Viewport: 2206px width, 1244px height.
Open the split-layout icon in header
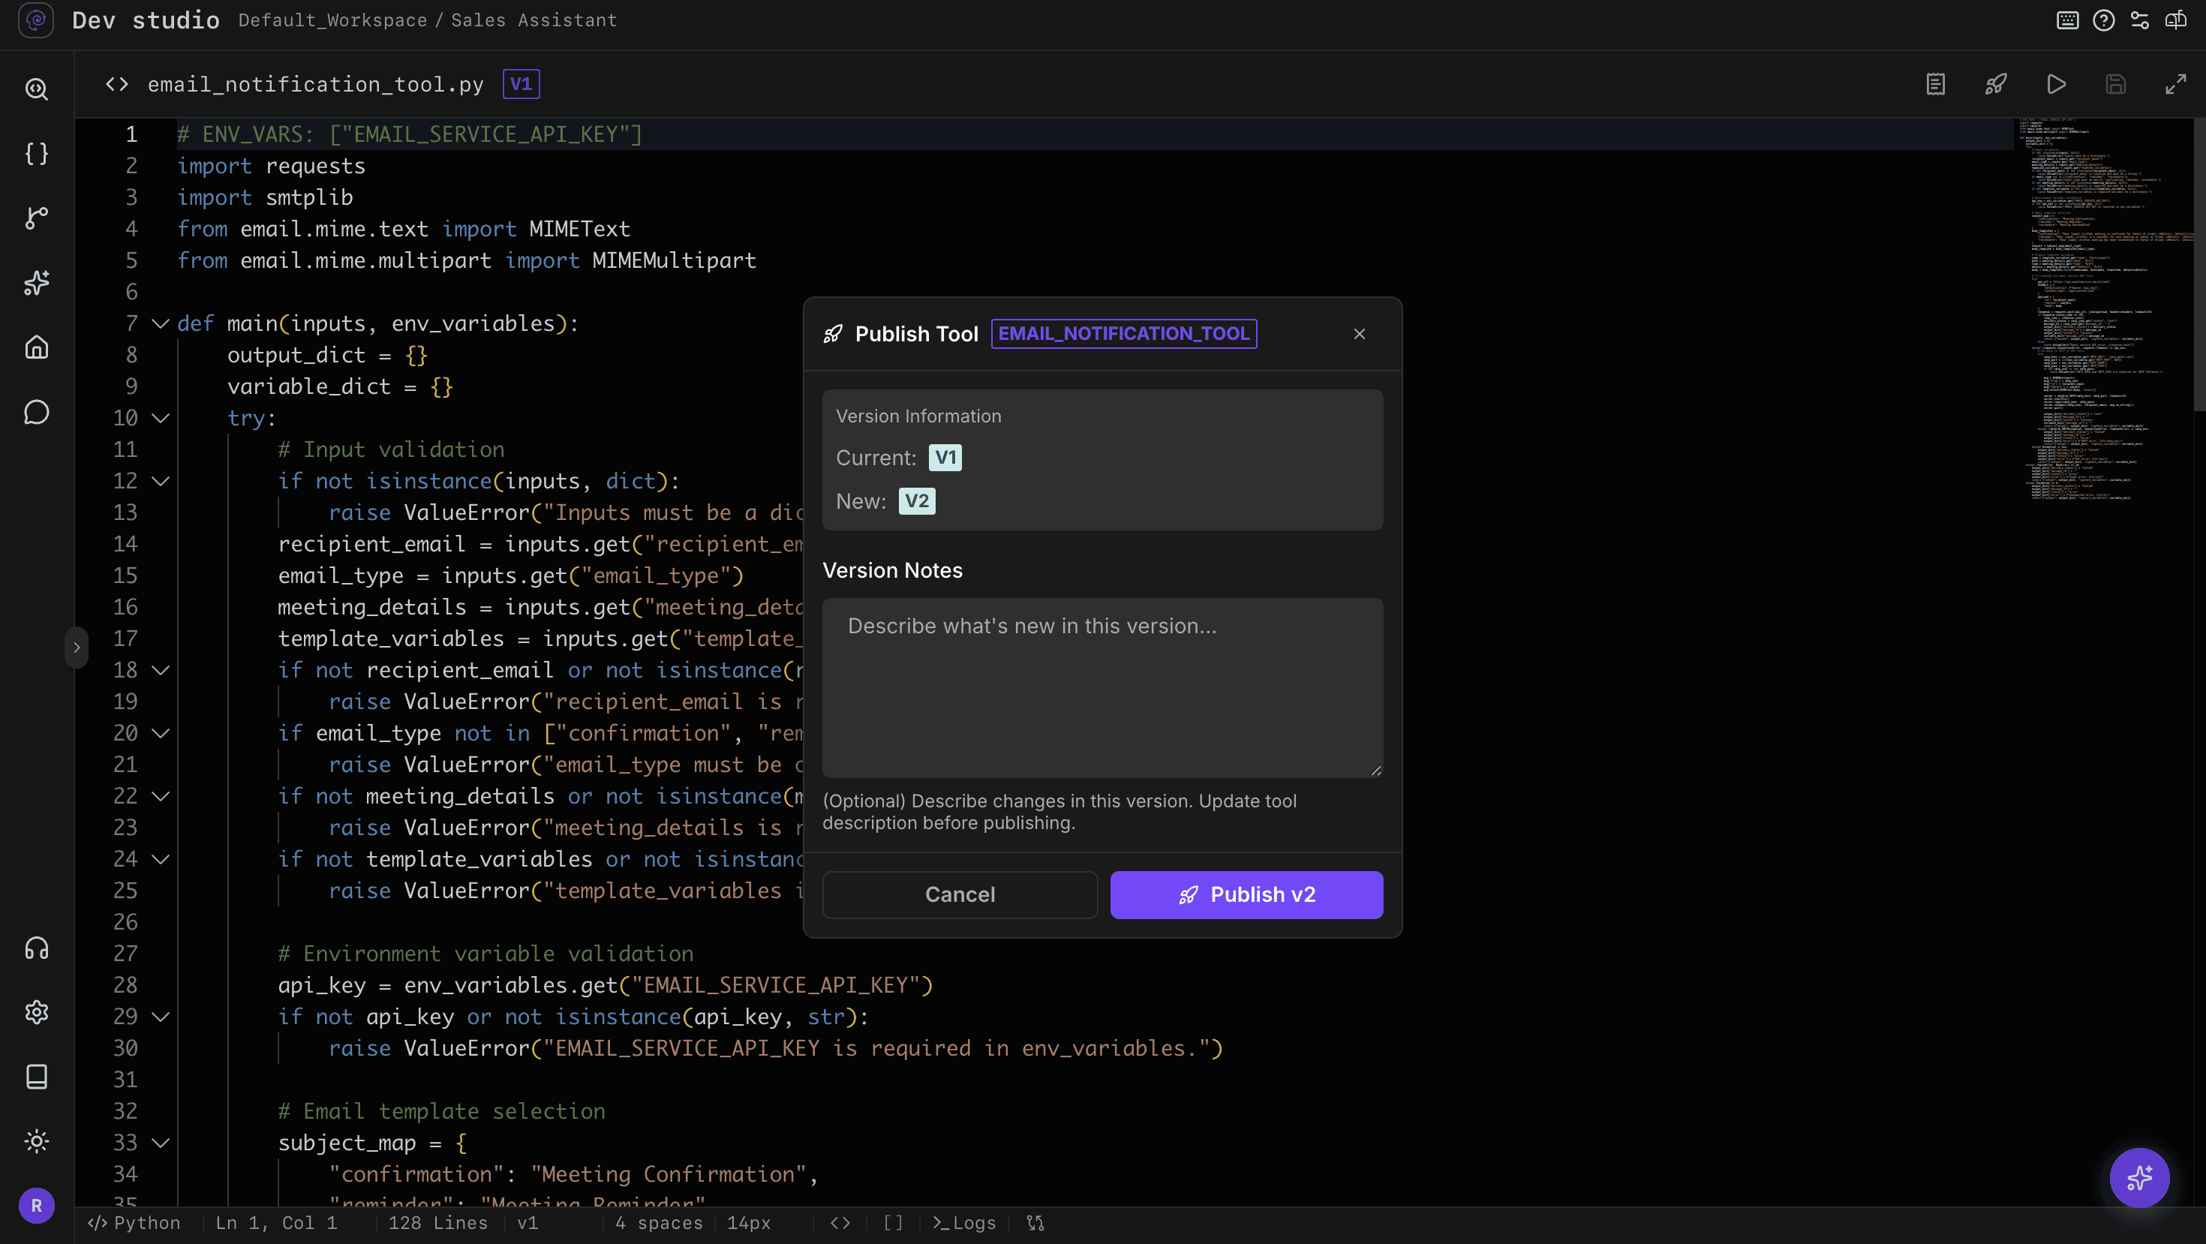pyautogui.click(x=2175, y=20)
